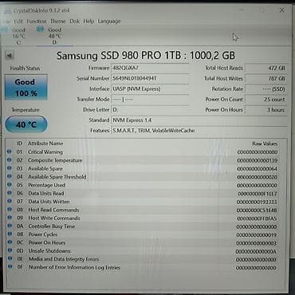This screenshot has width=295, height=295.
Task: Select the Host Read Commands attribute name
Action: coord(53,210)
